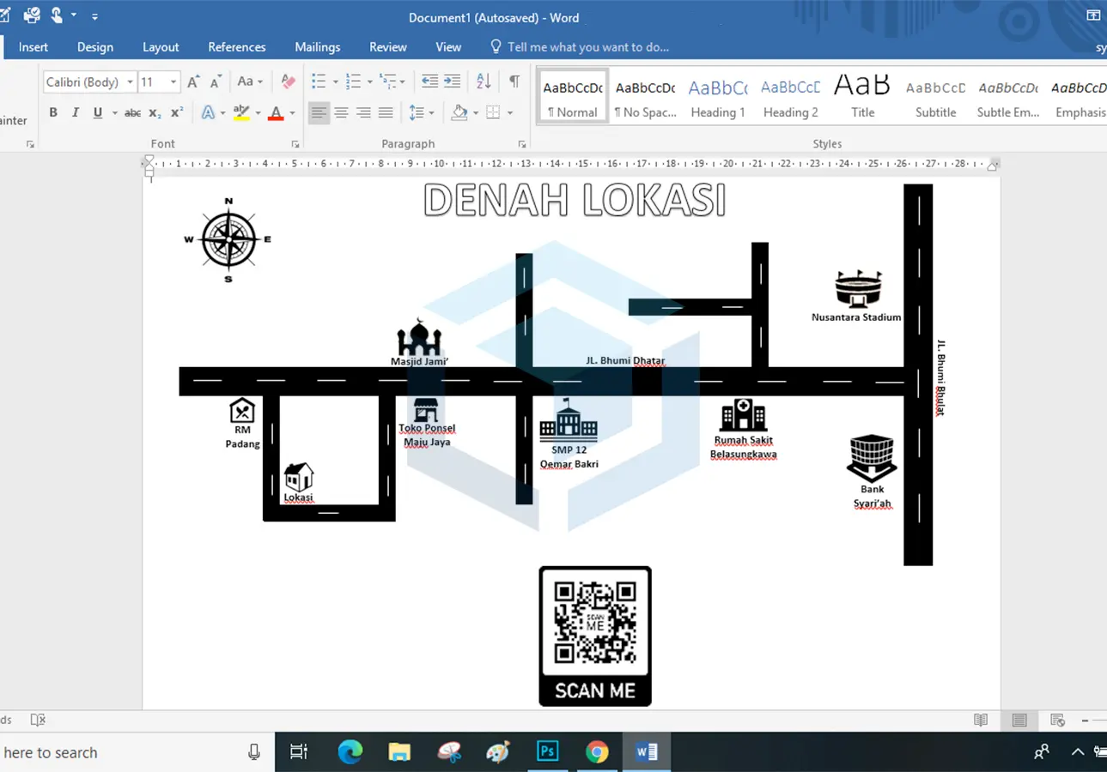Switch to the Layout tab
Viewport: 1107px width, 772px height.
161,47
